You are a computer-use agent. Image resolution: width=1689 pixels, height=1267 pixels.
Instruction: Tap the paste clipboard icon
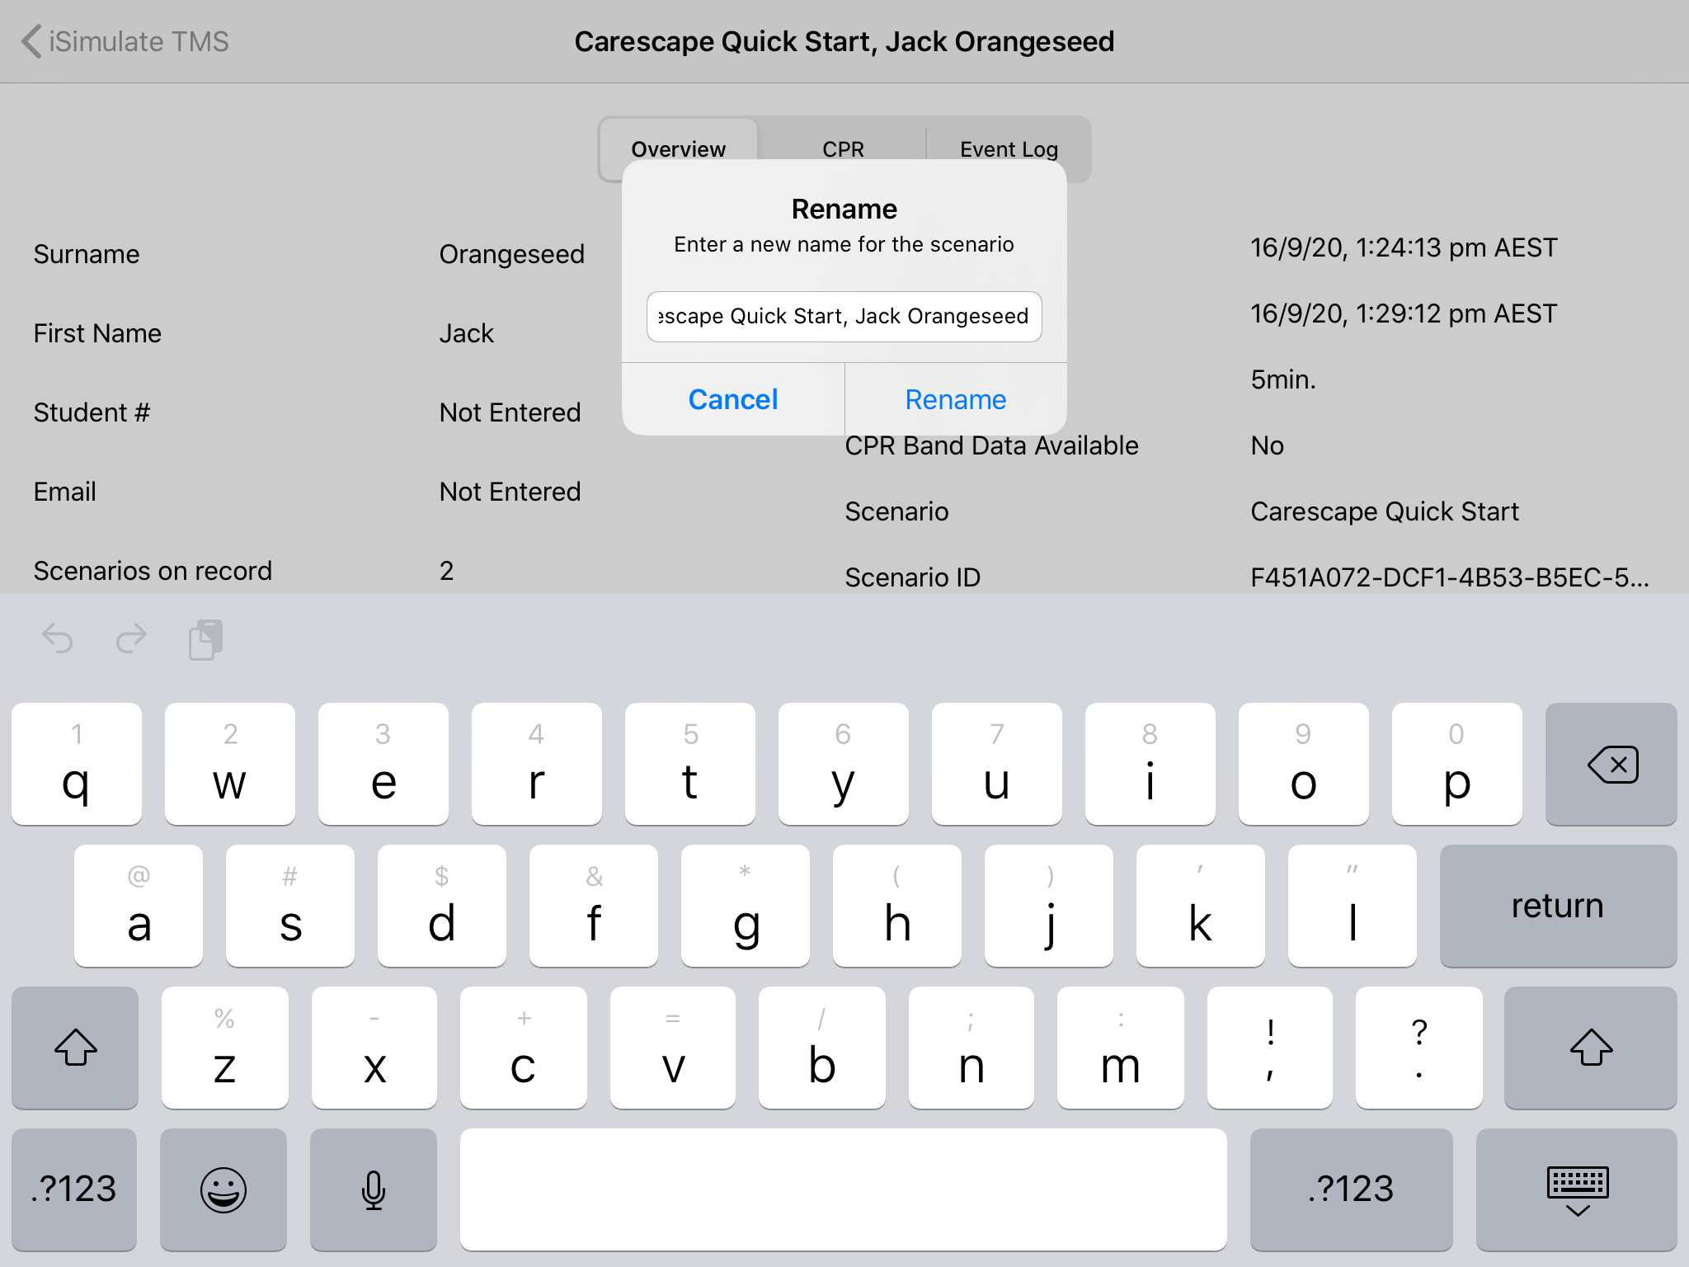tap(205, 640)
